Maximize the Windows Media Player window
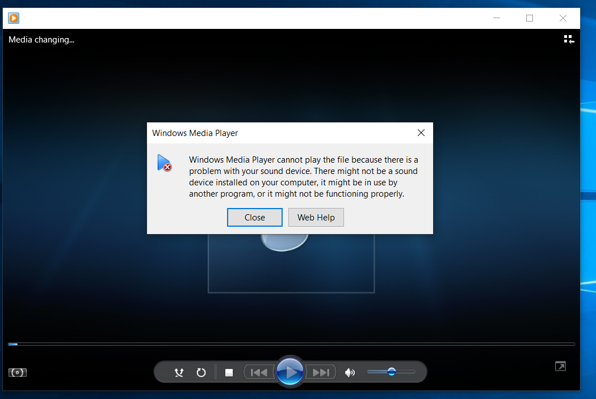The height and width of the screenshot is (399, 596). [x=530, y=18]
